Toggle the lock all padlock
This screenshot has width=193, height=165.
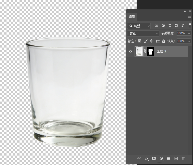click(164, 41)
